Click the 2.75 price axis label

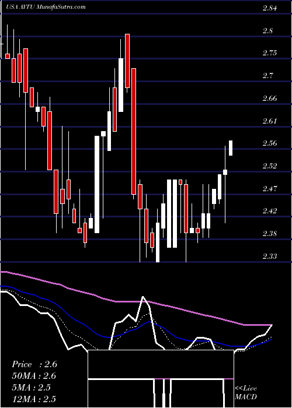click(x=270, y=53)
